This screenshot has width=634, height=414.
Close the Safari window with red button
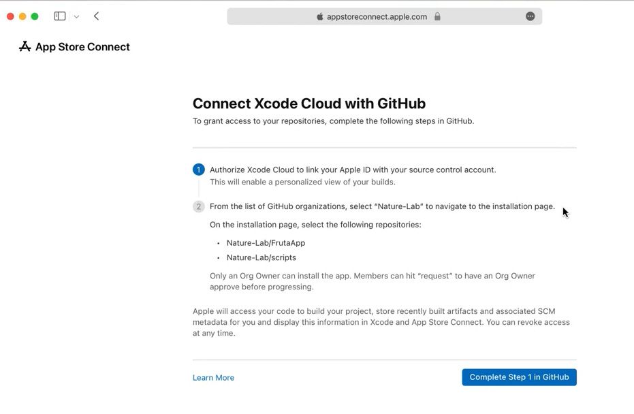pyautogui.click(x=10, y=16)
